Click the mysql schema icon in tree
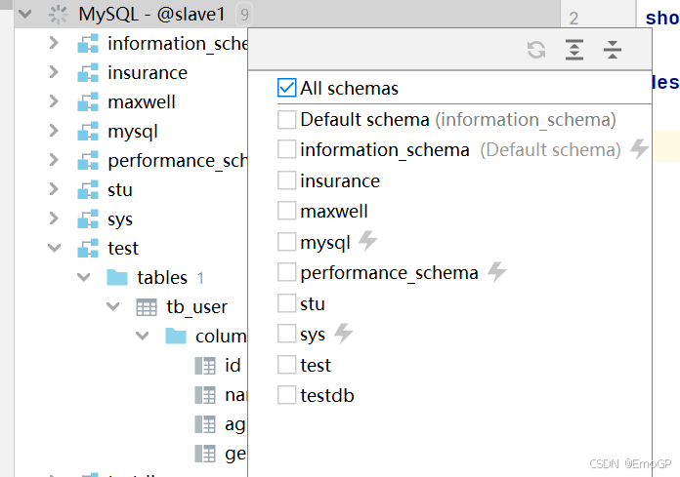 [x=88, y=131]
